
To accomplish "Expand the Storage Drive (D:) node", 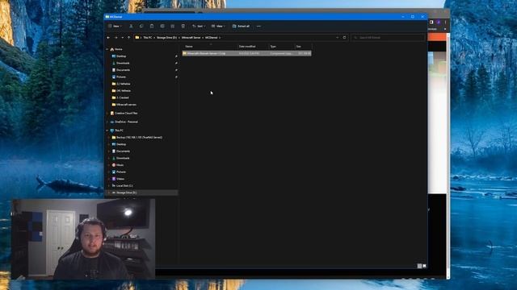I will pos(109,193).
